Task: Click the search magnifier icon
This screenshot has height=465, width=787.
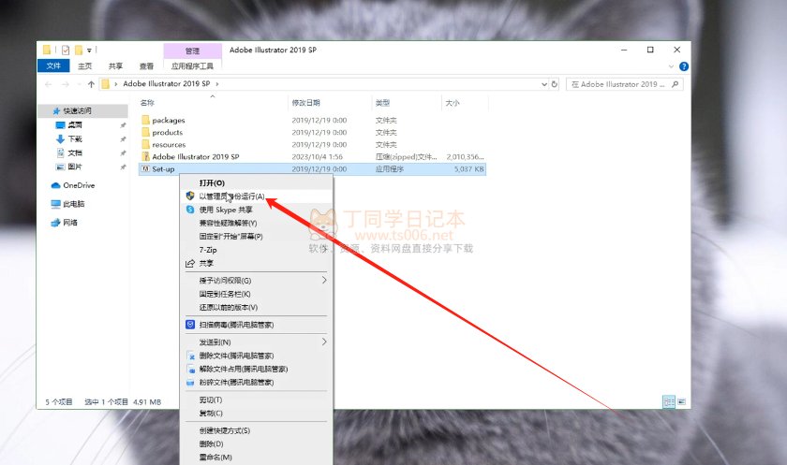Action: 676,84
